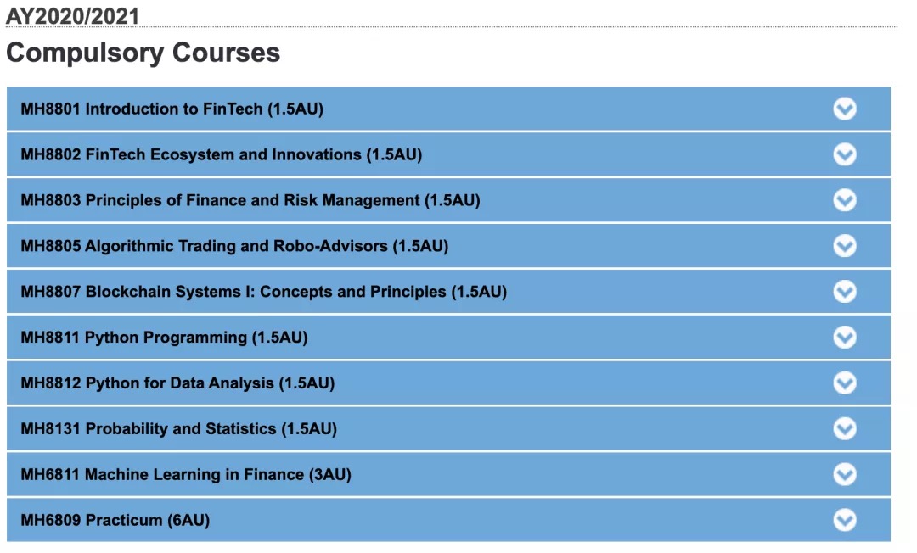
Task: Expand MH8803 Principles of Finance and Risk Management
Action: click(448, 199)
